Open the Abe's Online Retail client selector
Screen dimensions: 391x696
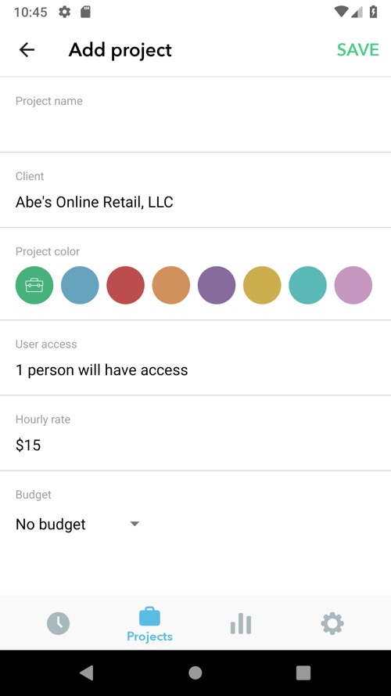tap(195, 190)
